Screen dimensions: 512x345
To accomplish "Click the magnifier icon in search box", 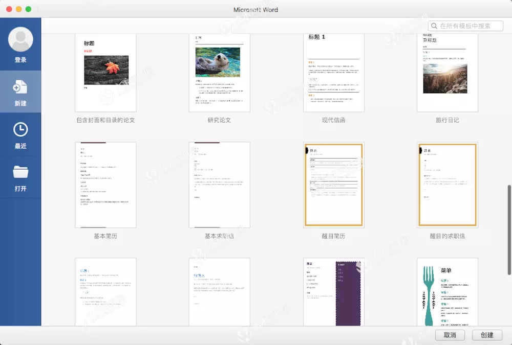I will tap(434, 26).
